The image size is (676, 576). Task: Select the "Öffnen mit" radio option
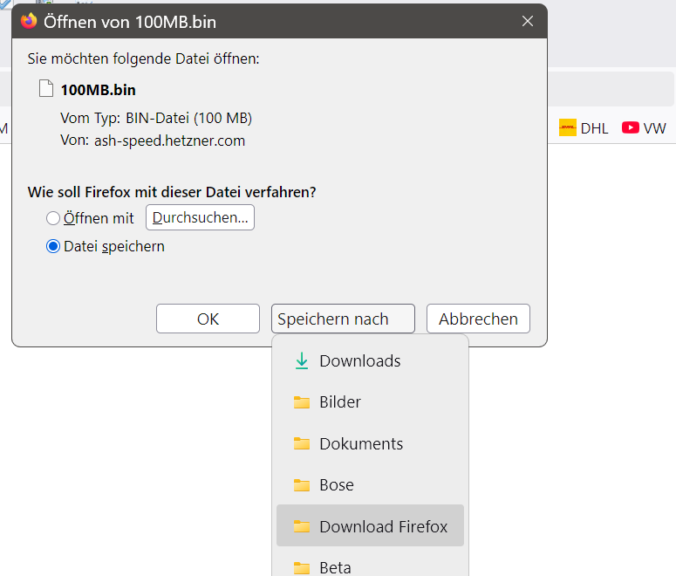pyautogui.click(x=53, y=218)
